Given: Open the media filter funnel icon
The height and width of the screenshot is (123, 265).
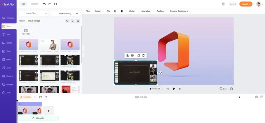Looking at the screenshot, I should click(x=72, y=21).
